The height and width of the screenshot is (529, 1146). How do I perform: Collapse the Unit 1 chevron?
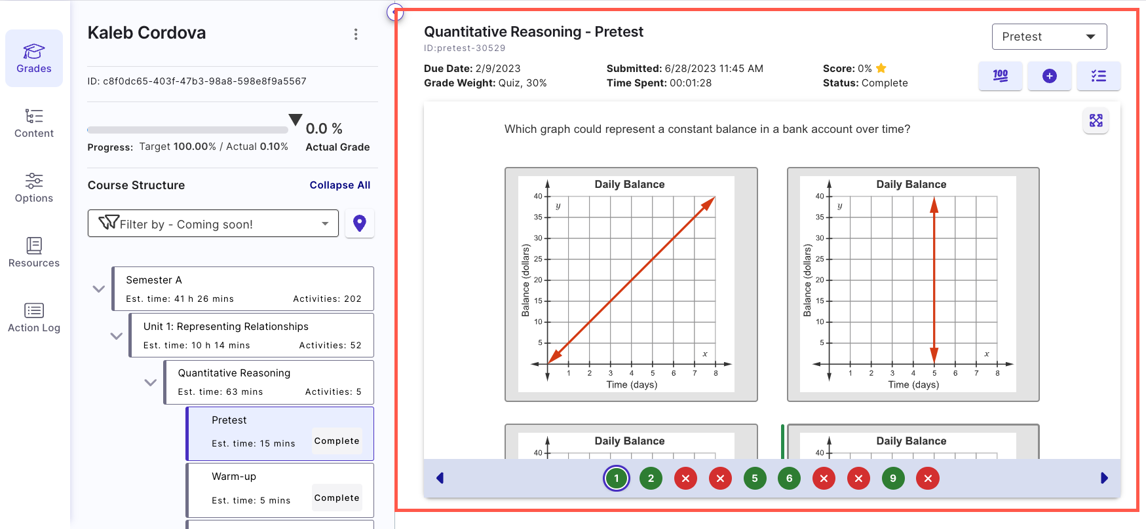pyautogui.click(x=117, y=335)
